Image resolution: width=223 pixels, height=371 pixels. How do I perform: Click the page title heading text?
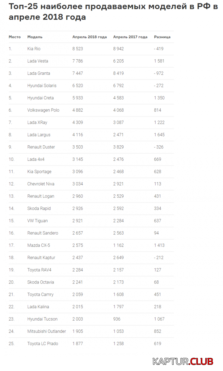(113, 12)
